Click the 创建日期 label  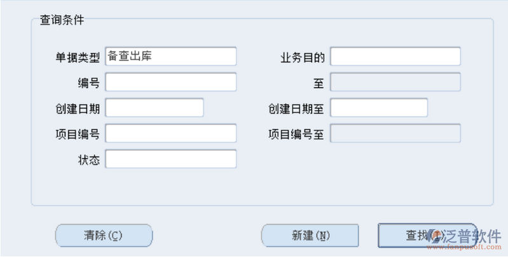click(x=78, y=109)
